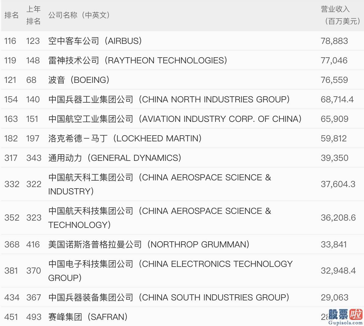Select revenue value 65,909
Viewport: 364px width, 326px height.
coord(334,119)
